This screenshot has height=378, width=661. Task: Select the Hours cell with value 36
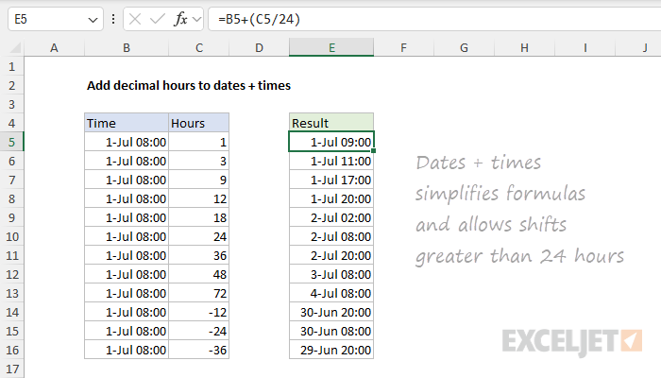[199, 256]
